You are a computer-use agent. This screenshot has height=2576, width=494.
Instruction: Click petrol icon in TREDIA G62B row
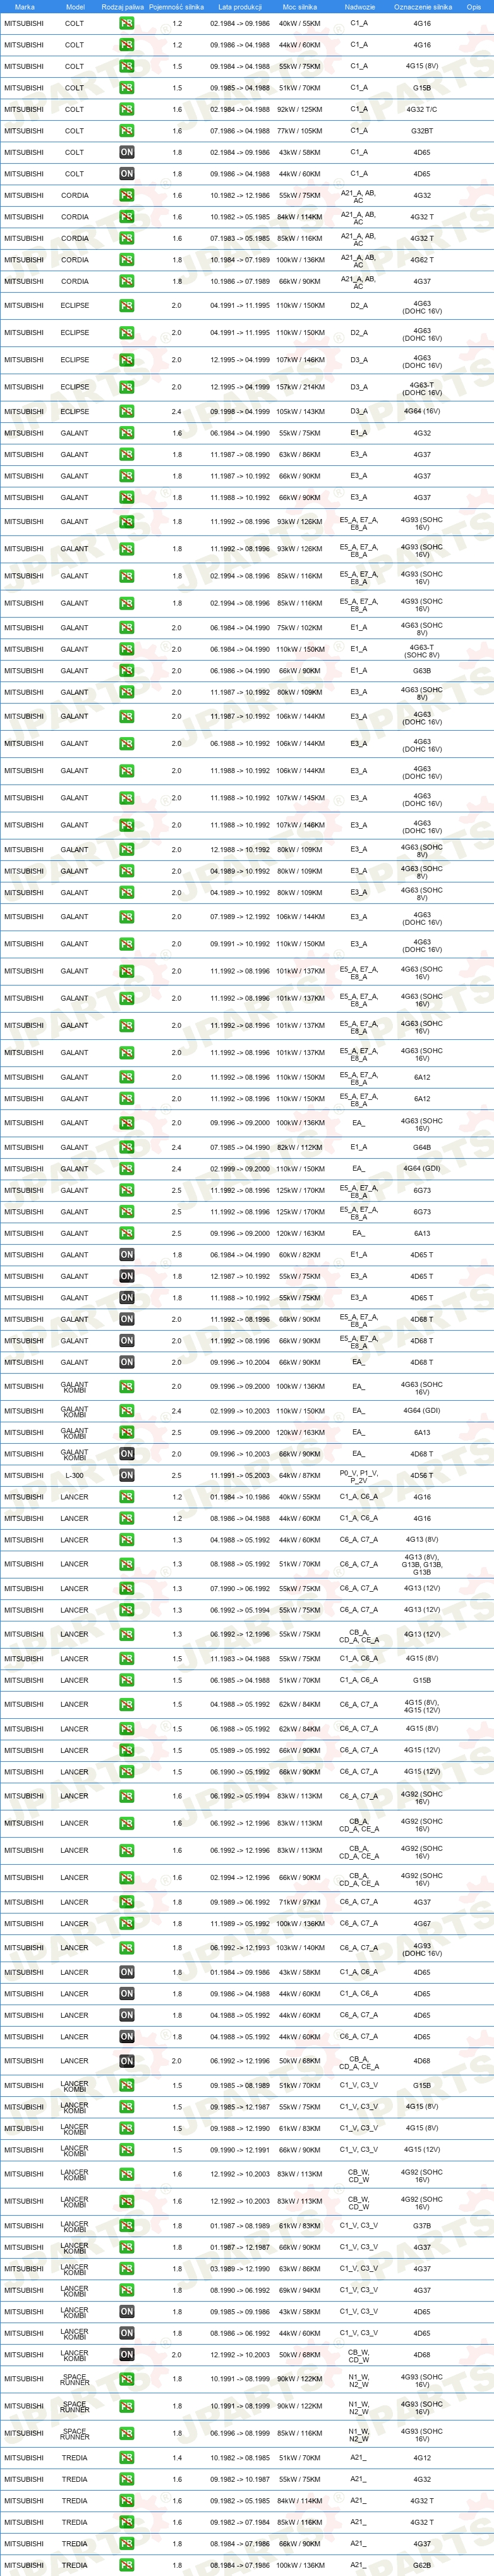click(x=126, y=2565)
